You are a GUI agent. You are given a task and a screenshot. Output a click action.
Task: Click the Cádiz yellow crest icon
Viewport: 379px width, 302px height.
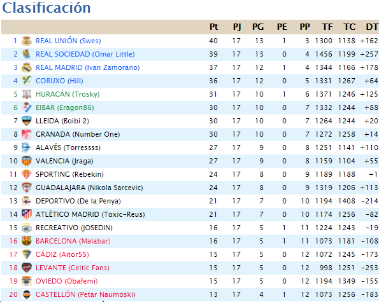click(x=27, y=254)
